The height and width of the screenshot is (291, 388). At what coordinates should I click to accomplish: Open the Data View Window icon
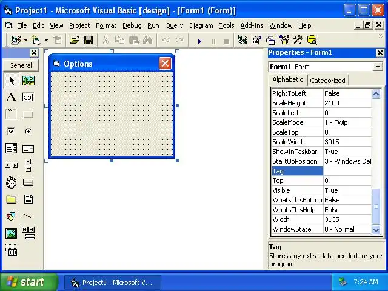[312, 40]
